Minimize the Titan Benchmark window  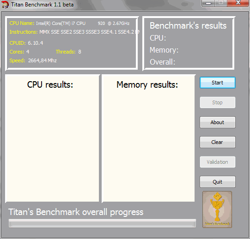point(208,3)
